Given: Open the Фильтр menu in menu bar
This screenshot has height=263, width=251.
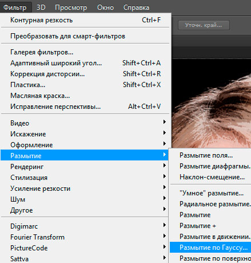Looking at the screenshot, I should pyautogui.click(x=15, y=7).
